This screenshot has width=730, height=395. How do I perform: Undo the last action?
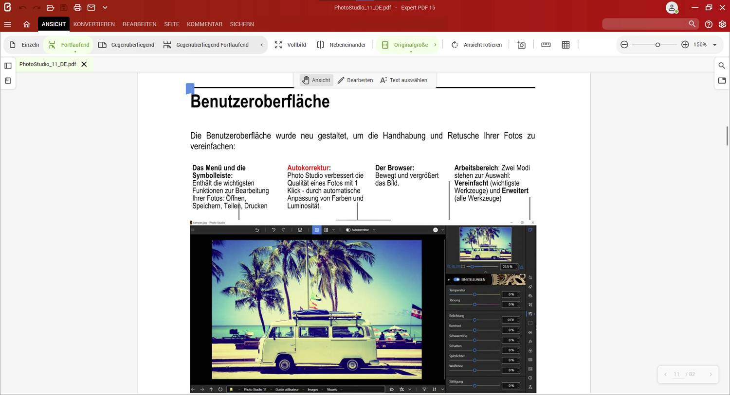click(x=22, y=7)
